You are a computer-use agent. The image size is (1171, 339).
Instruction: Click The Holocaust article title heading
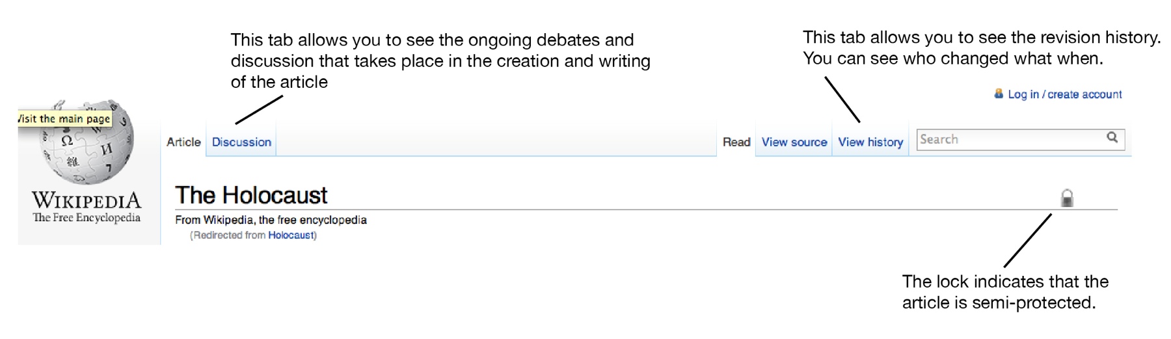pos(251,195)
